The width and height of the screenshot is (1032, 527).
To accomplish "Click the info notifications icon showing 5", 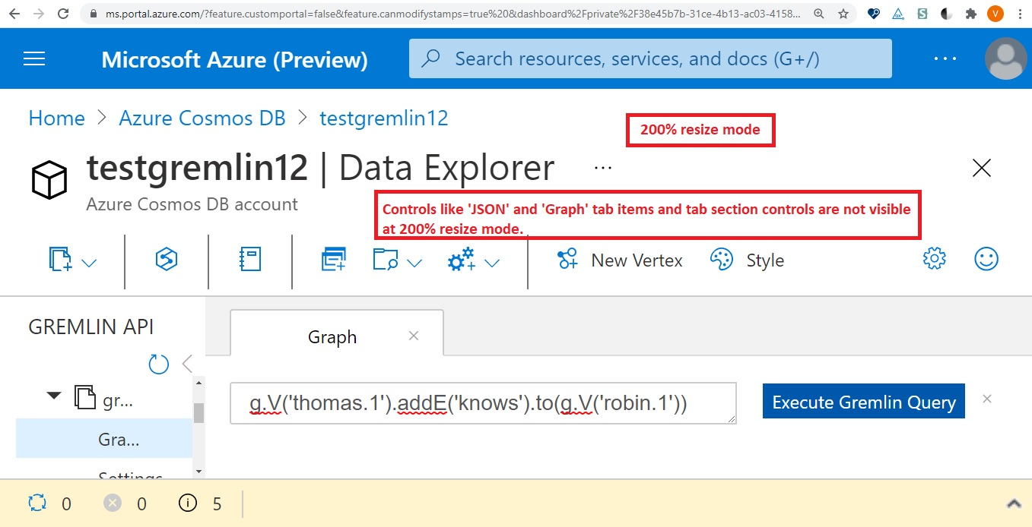I will pyautogui.click(x=187, y=503).
